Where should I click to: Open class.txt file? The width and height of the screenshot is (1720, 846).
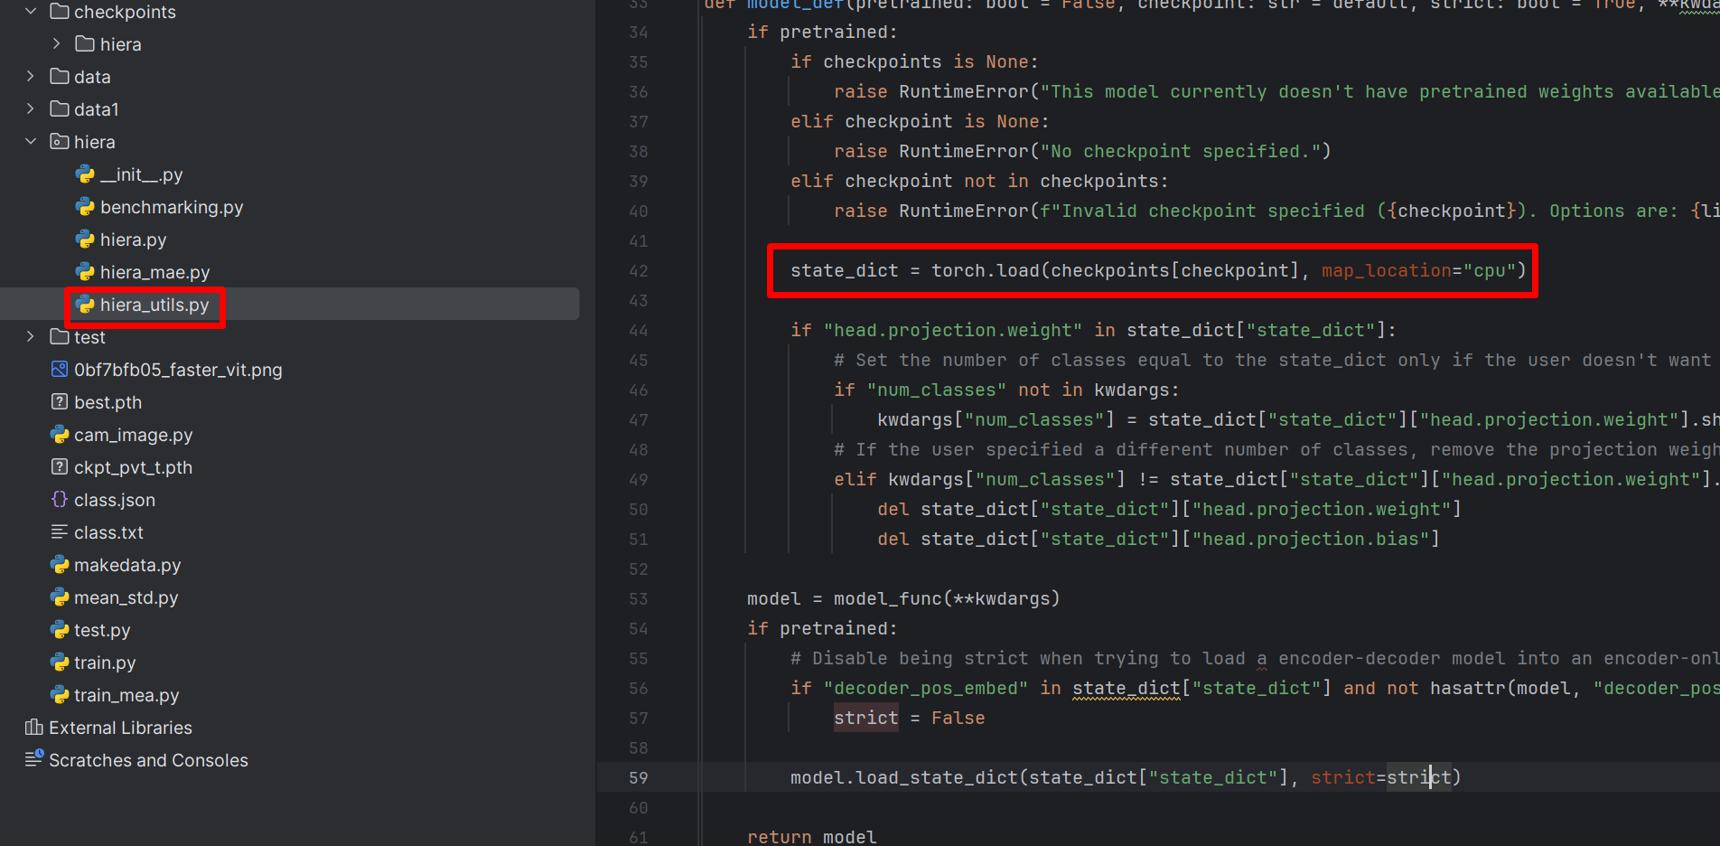coord(108,532)
